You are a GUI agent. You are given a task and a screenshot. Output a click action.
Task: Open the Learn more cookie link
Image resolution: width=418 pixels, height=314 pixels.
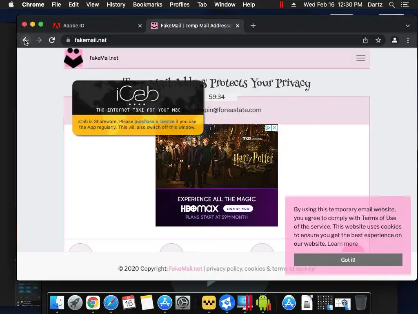[x=342, y=244]
